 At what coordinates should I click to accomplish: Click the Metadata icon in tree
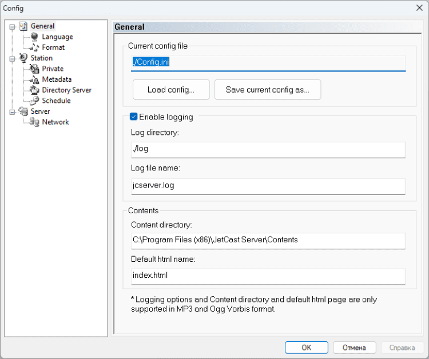click(34, 79)
